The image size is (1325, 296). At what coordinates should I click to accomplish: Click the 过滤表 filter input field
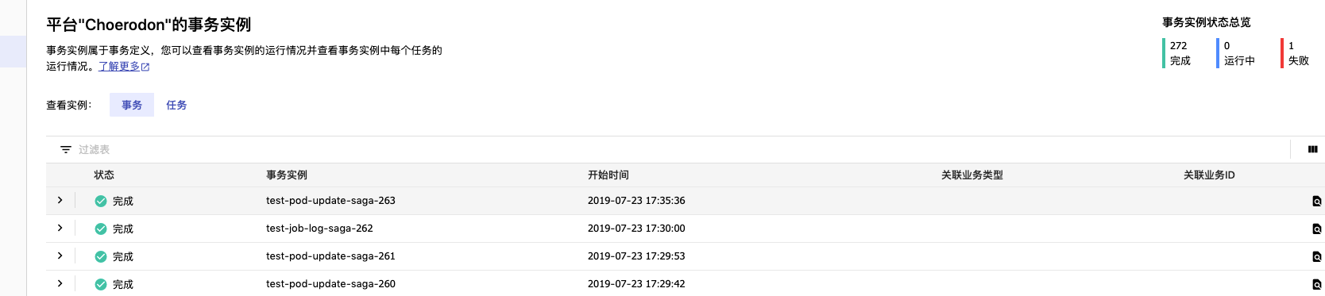tap(683, 149)
